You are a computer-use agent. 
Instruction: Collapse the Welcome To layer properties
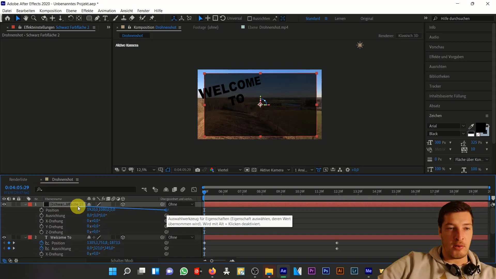(26, 237)
